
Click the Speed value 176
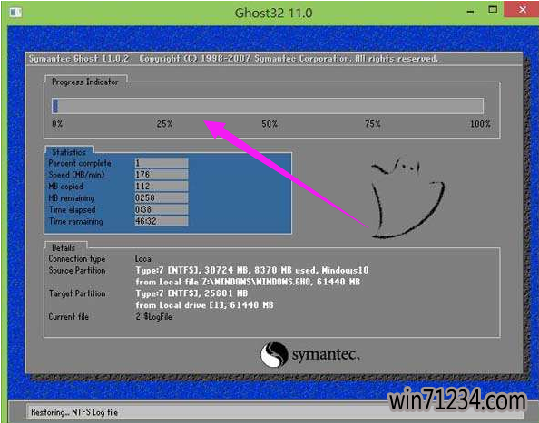click(x=162, y=175)
